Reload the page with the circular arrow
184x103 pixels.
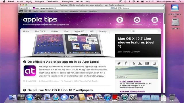tap(116, 8)
